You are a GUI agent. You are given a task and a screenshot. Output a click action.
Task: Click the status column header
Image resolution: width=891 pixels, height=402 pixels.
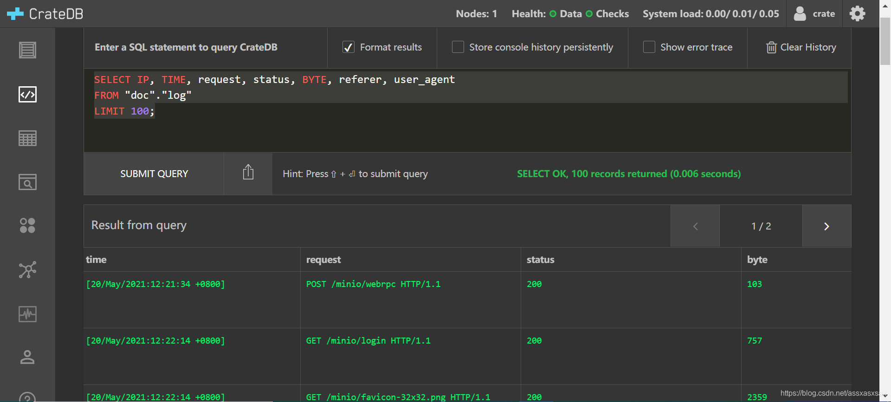click(x=540, y=260)
